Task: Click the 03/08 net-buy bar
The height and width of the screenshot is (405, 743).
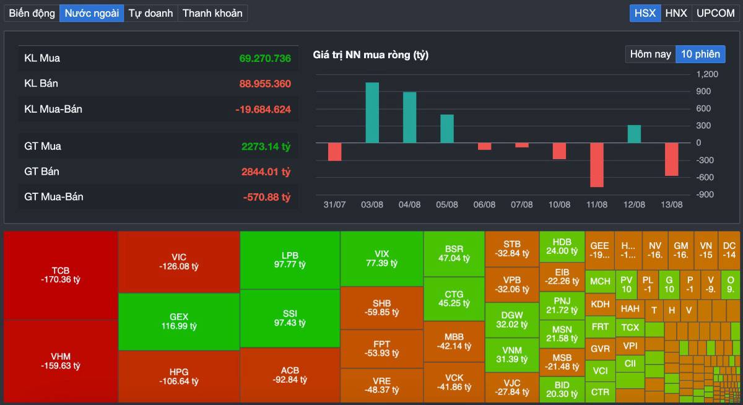Action: [x=372, y=113]
